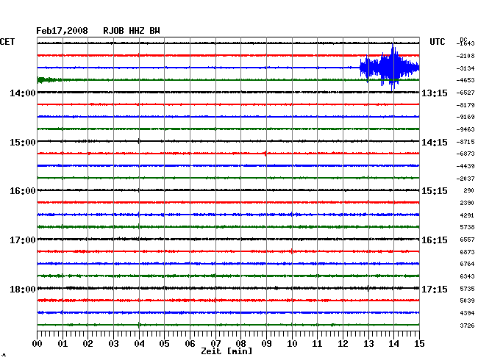Select the DC offset value "6557"

(467, 240)
